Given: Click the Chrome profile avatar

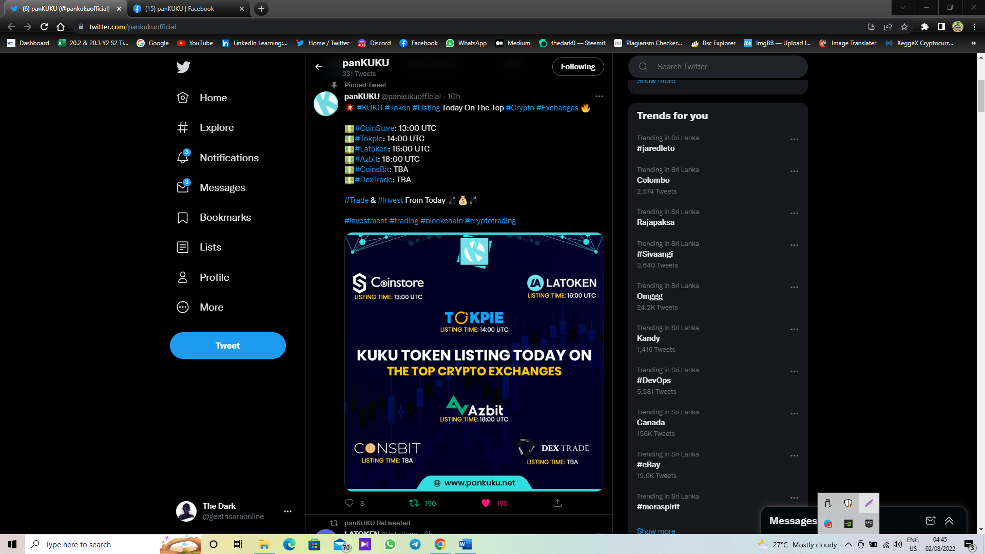Looking at the screenshot, I should tap(958, 27).
